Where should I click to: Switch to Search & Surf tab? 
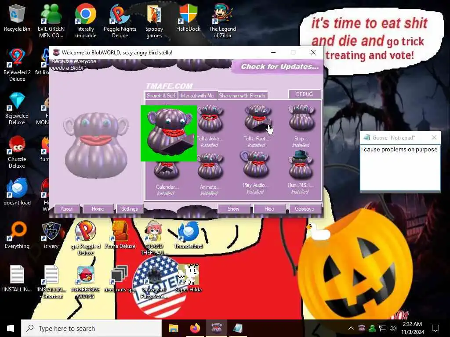coord(161,96)
